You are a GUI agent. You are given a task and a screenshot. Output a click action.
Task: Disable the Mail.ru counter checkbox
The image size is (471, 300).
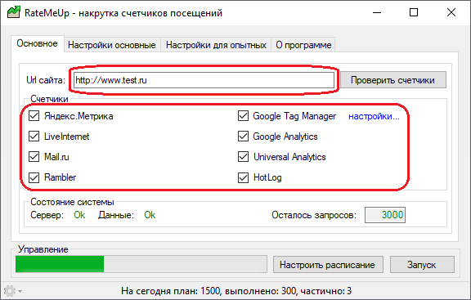point(34,157)
